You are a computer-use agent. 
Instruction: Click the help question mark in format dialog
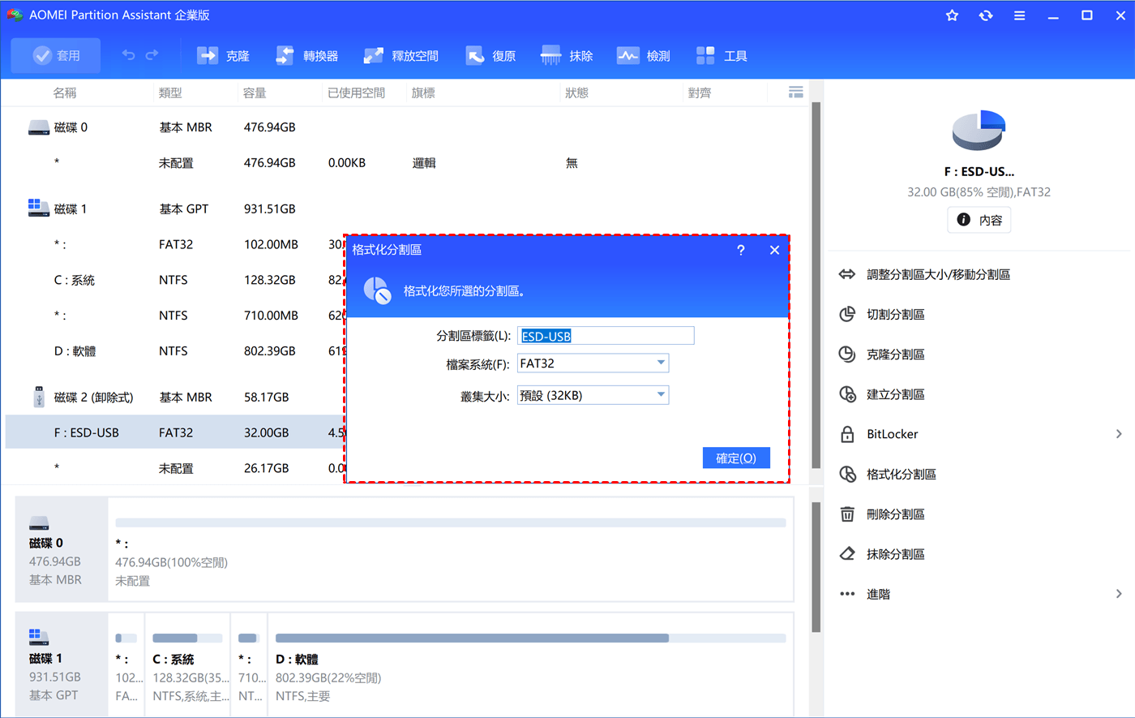click(740, 250)
